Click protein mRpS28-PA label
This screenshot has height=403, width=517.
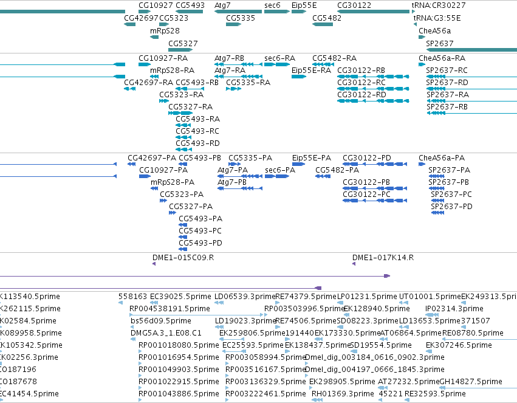(173, 182)
